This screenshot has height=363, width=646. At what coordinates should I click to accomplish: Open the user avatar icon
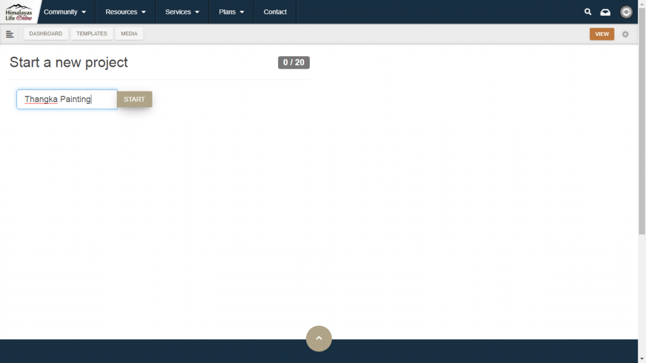[626, 12]
